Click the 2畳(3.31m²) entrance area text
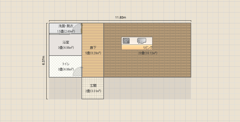Screen dimensions: 240x122 coord(93,91)
